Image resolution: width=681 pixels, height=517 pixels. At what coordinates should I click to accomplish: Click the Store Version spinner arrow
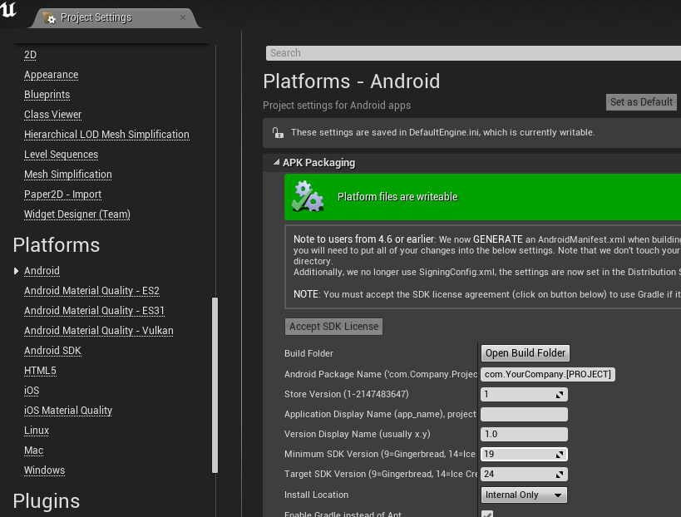point(560,395)
